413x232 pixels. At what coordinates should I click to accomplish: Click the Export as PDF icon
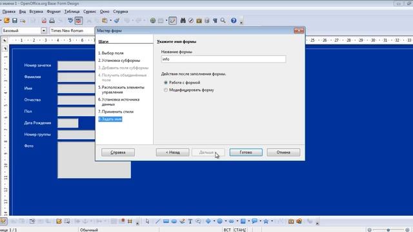44,21
